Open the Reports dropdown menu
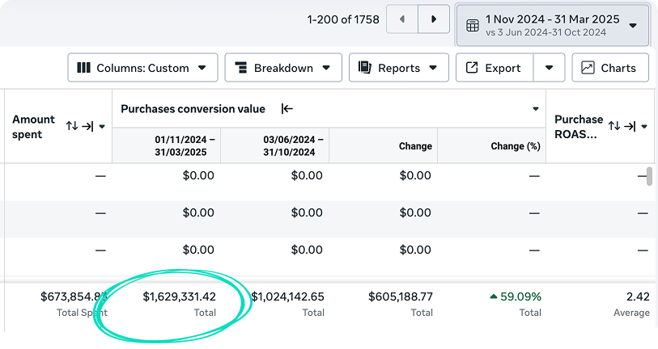 click(398, 68)
